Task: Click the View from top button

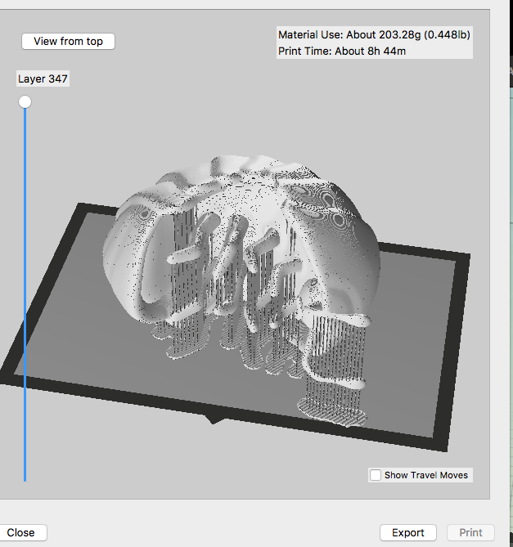Action: (x=68, y=41)
